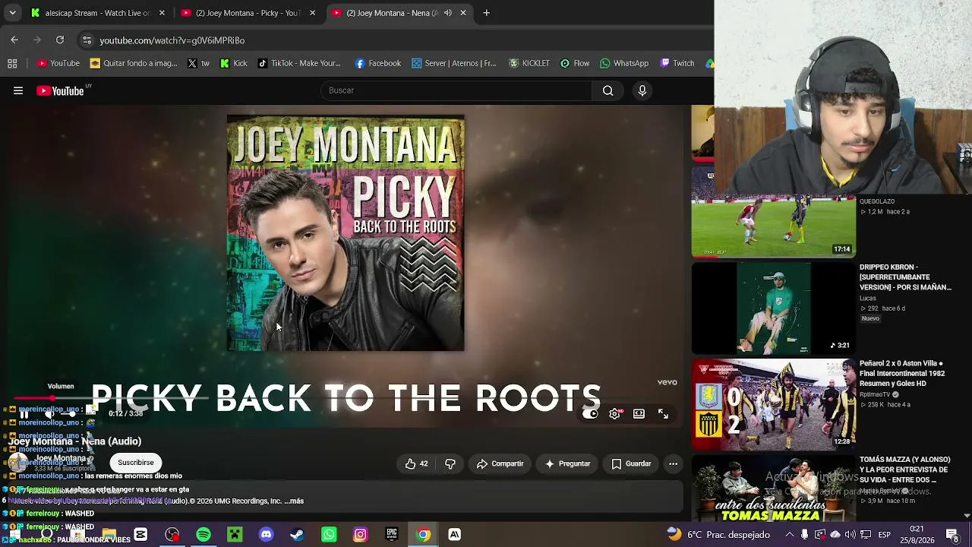Open the Flow bookmark
Image resolution: width=972 pixels, height=547 pixels.
pos(575,63)
